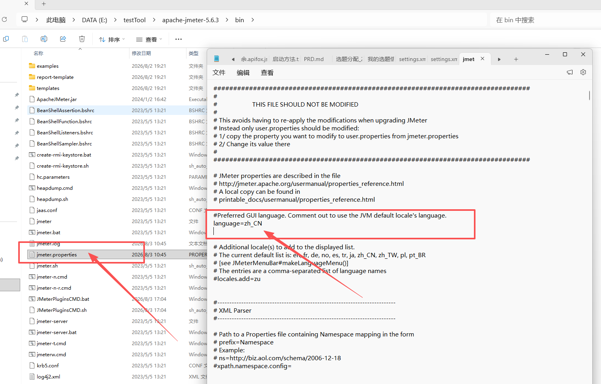Click the search box 在 bin 中搜索

pyautogui.click(x=546, y=20)
